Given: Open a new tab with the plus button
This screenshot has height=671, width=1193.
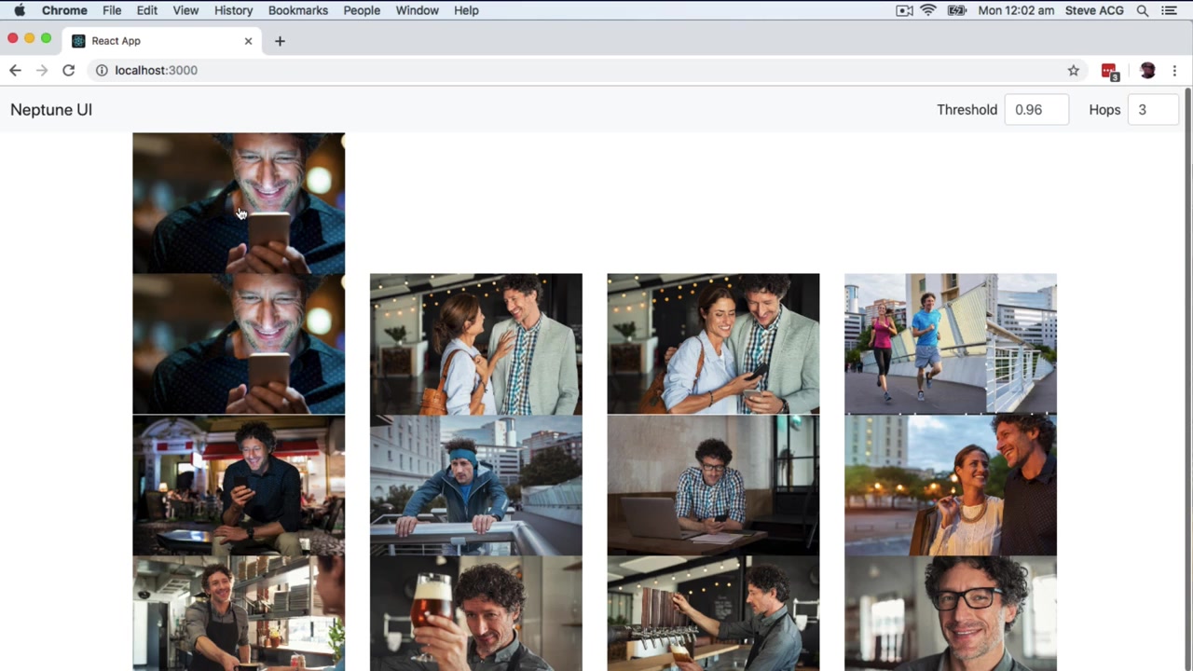Looking at the screenshot, I should point(280,41).
